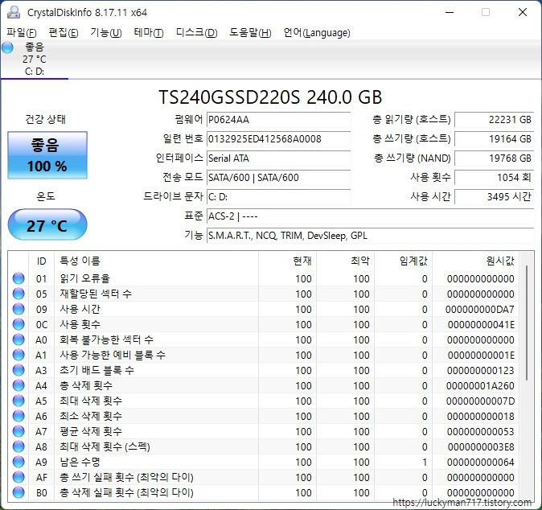Viewport: 542px width, 510px height.
Task: Click the status orb for row A4 총 삭제 횟수
Action: click(x=18, y=385)
